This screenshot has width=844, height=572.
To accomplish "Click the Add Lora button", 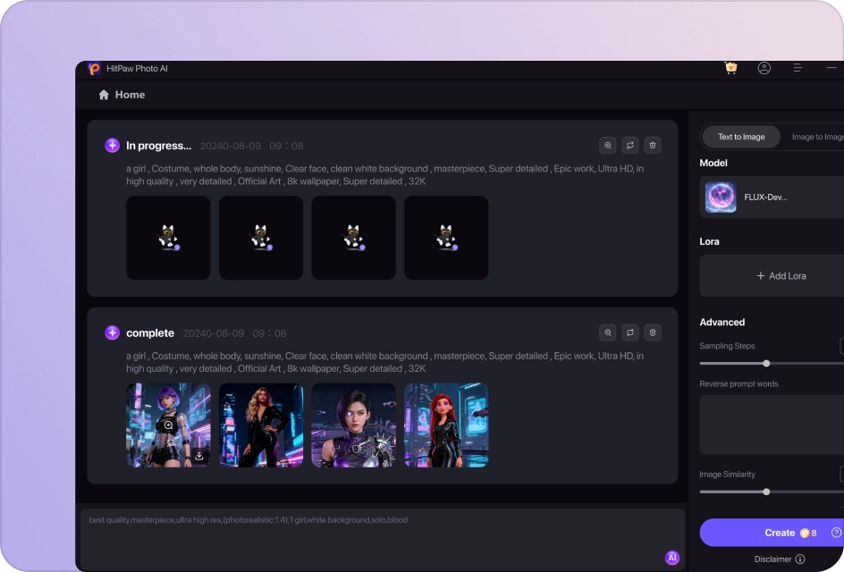I will [781, 275].
